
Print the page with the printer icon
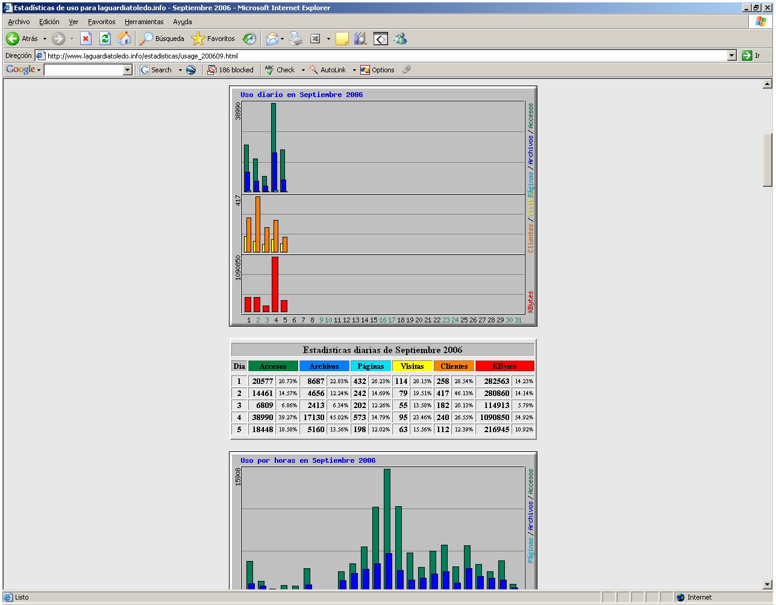coord(295,39)
